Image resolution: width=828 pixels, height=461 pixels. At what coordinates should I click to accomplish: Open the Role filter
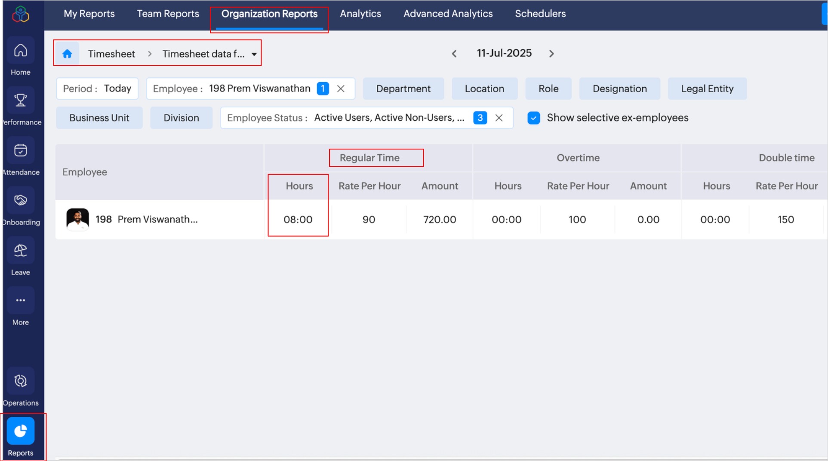(548, 89)
